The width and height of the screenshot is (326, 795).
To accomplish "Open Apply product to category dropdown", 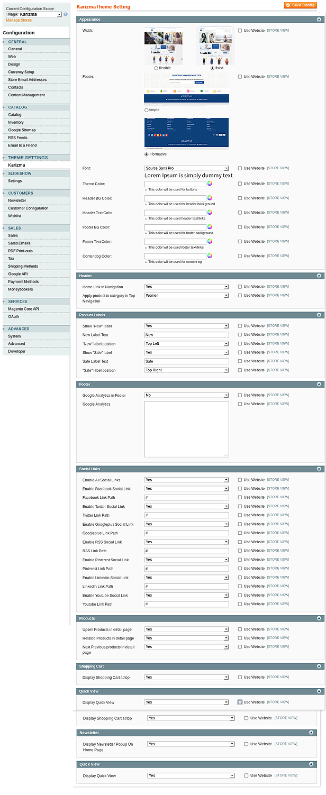I will pyautogui.click(x=186, y=296).
